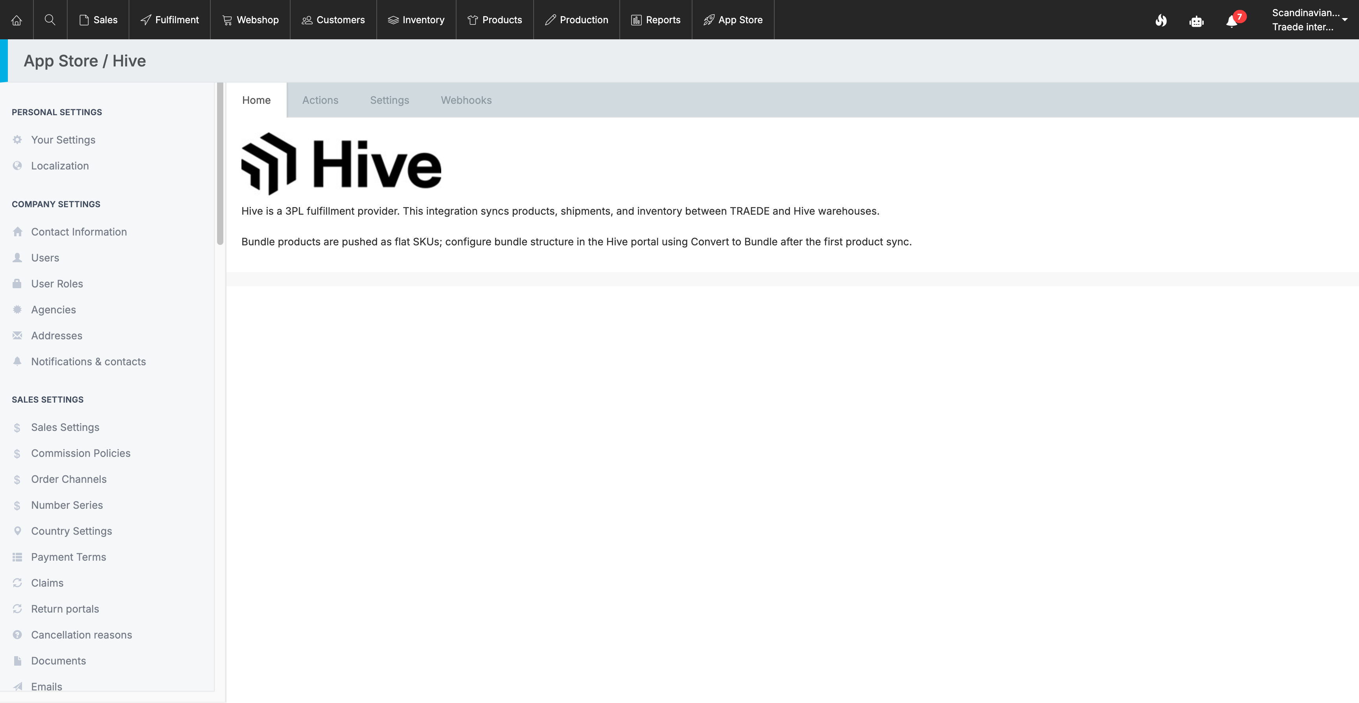The height and width of the screenshot is (703, 1359).
Task: Open Payment Terms
Action: (68, 557)
